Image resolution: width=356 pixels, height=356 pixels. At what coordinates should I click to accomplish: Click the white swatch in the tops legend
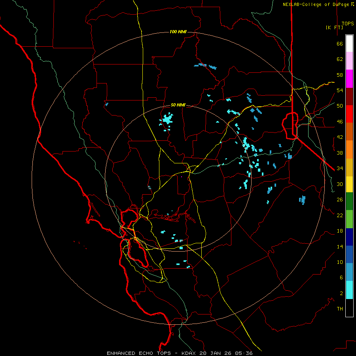[349, 44]
